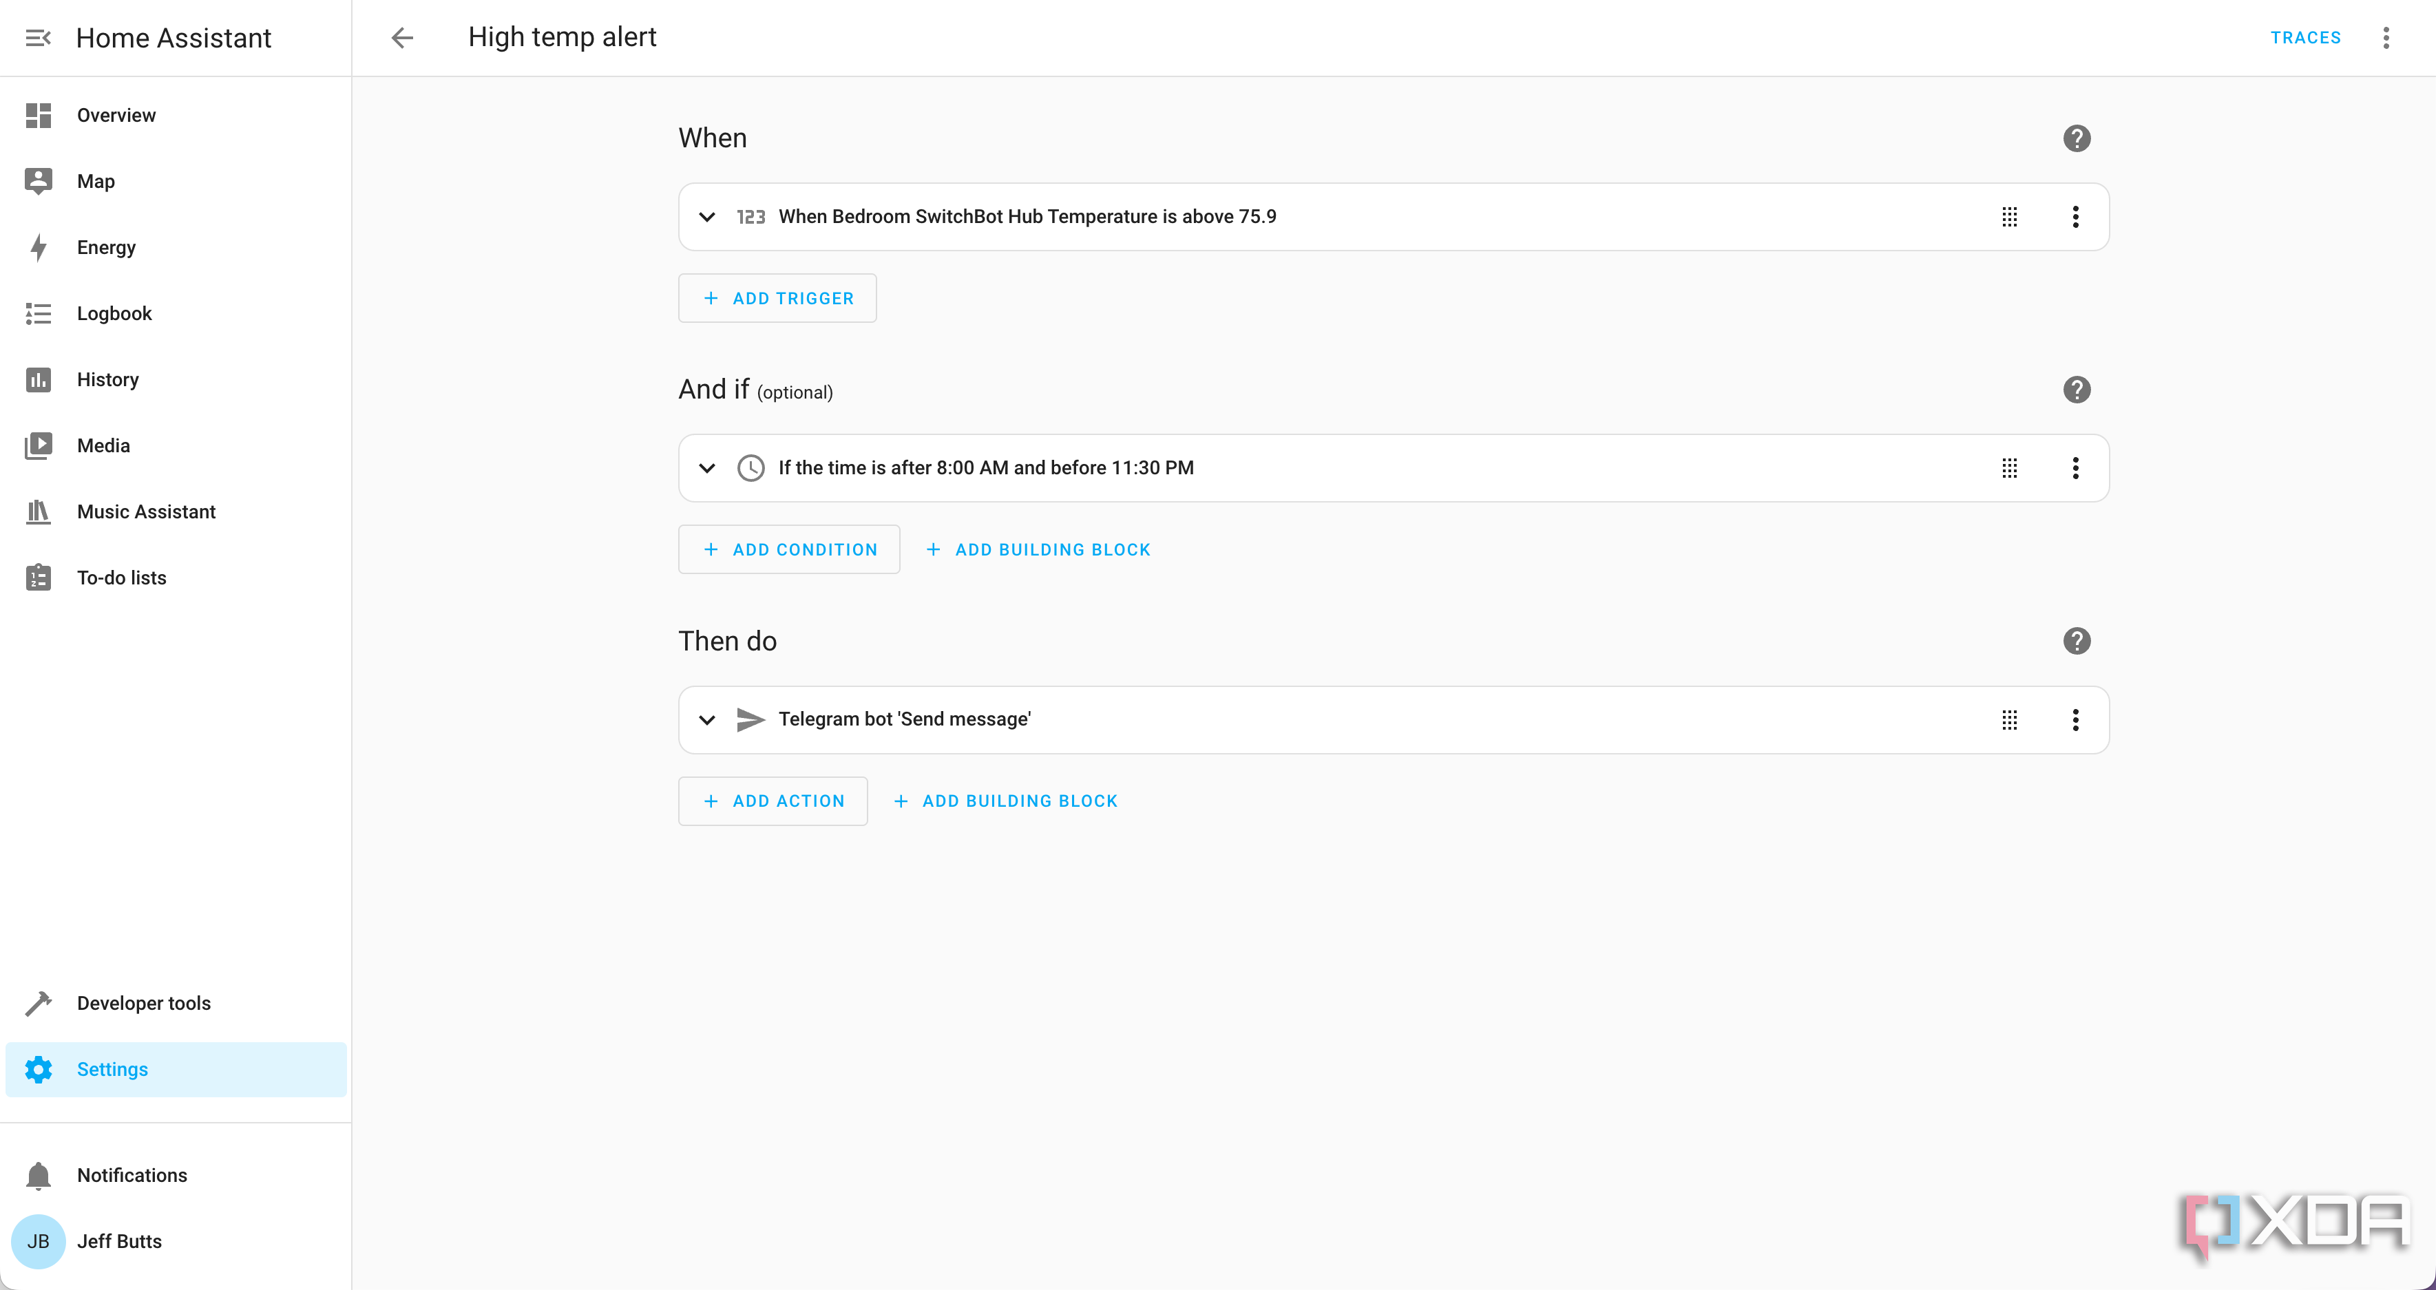Open the Media menu item
Image resolution: width=2436 pixels, height=1290 pixels.
click(176, 445)
